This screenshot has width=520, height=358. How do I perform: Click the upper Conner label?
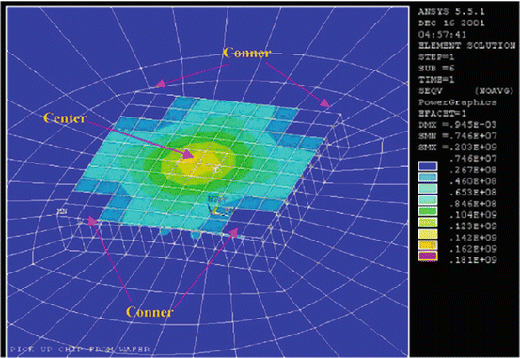point(246,53)
